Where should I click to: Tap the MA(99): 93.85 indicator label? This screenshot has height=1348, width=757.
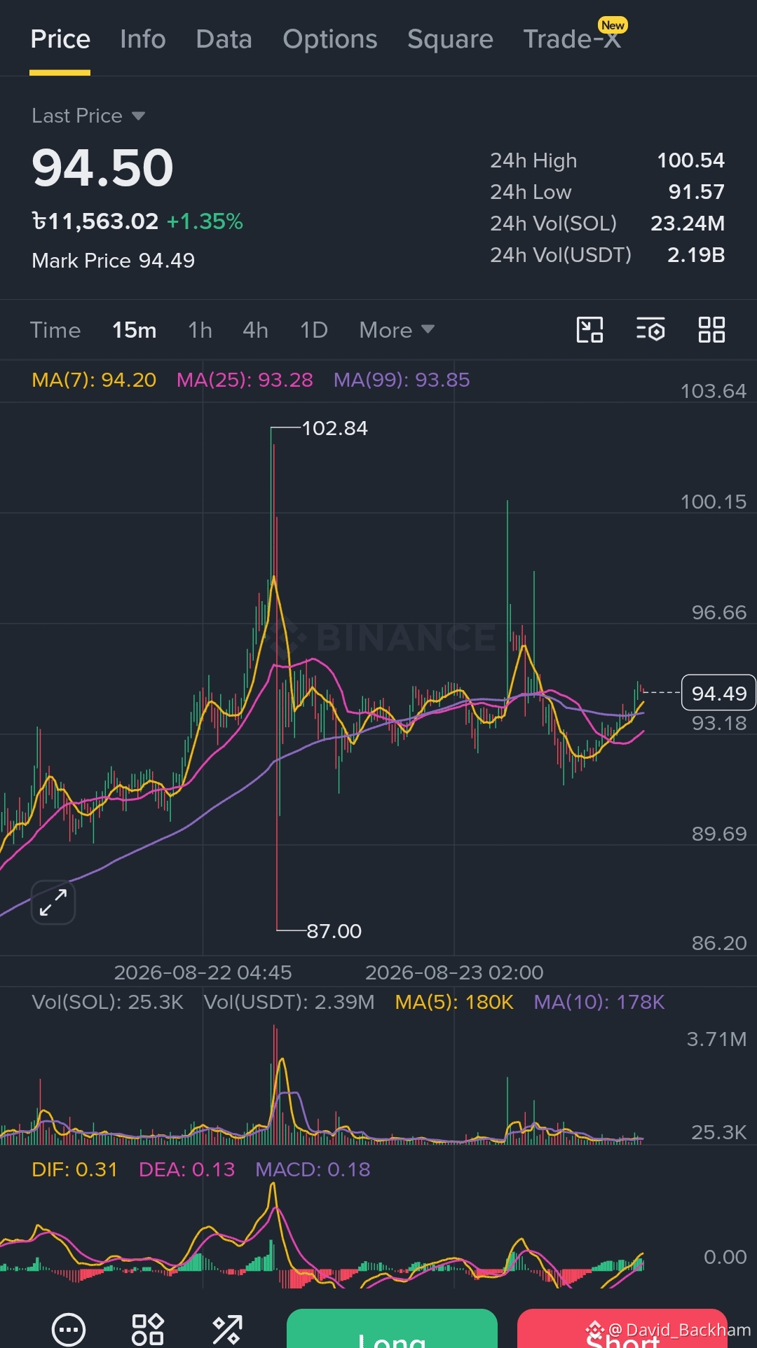point(402,380)
